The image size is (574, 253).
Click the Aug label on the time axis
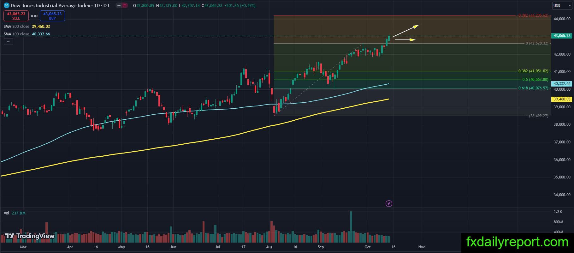click(x=269, y=247)
